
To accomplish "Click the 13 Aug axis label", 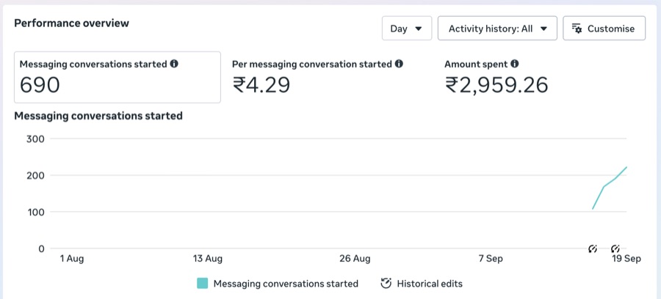I will (208, 259).
